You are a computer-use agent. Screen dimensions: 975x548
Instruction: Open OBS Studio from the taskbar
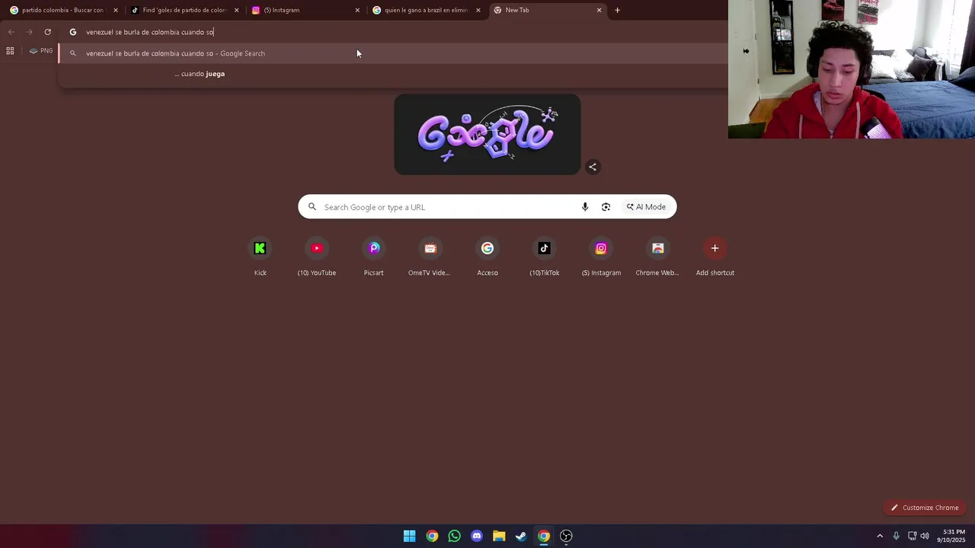(x=566, y=536)
